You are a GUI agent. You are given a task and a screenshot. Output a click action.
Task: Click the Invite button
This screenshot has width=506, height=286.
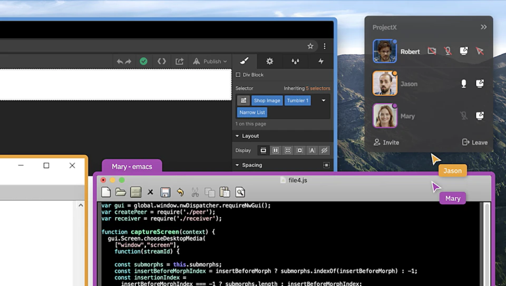pyautogui.click(x=386, y=142)
